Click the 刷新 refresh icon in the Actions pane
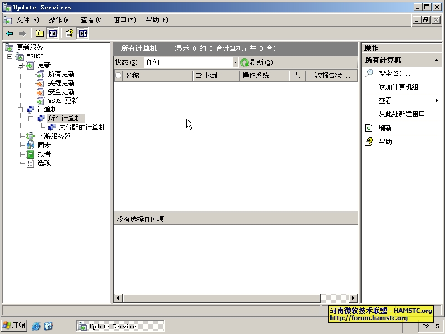The height and width of the screenshot is (334, 445). click(368, 127)
